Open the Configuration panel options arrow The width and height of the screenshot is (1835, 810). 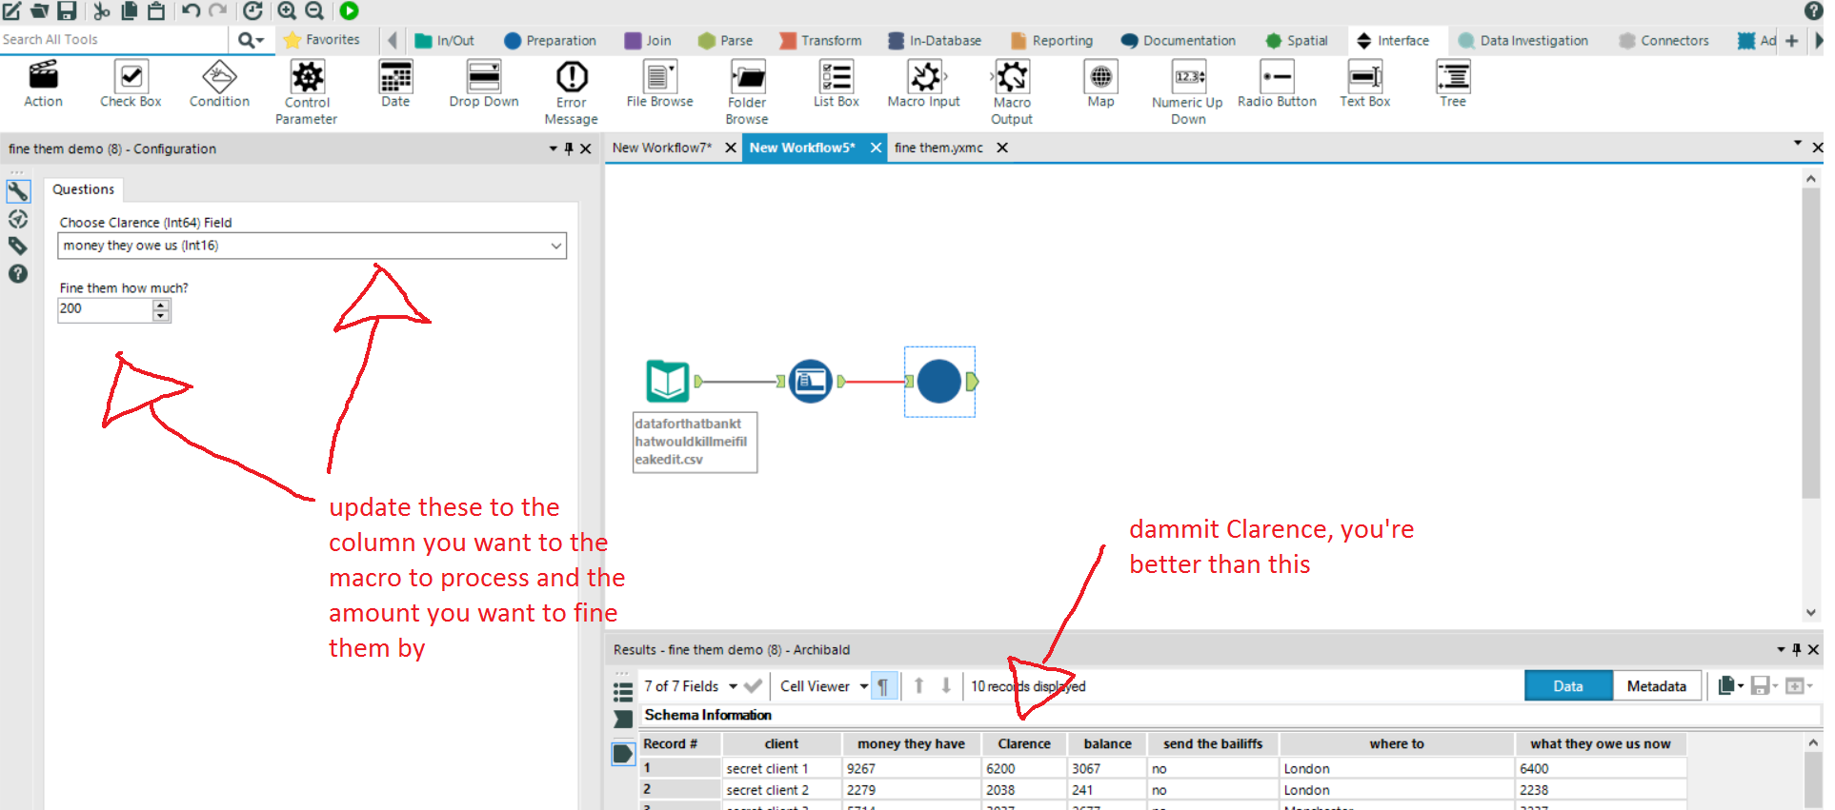pyautogui.click(x=554, y=148)
